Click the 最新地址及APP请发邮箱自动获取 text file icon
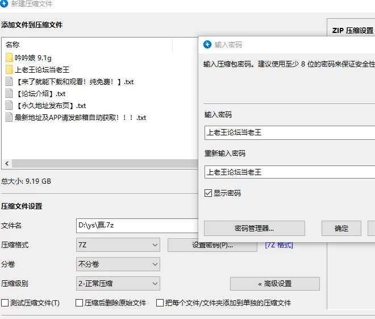Screen dimensions: 375x319 [9, 117]
